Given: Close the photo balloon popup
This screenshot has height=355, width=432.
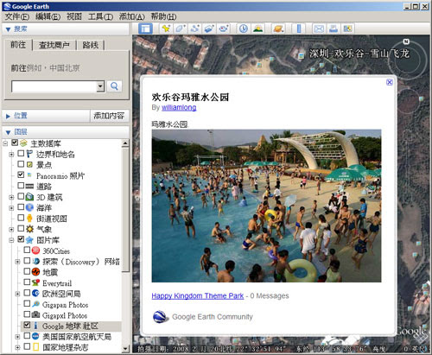Looking at the screenshot, I should [390, 82].
